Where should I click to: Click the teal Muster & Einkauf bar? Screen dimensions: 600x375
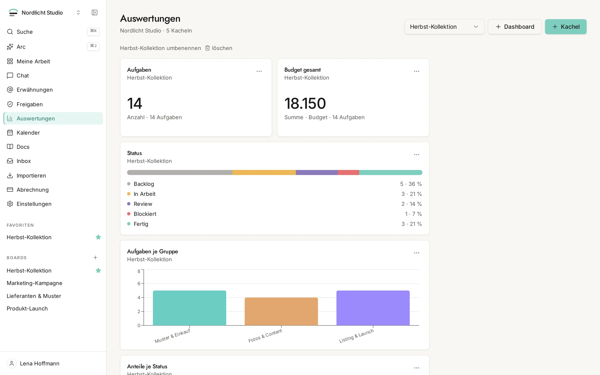point(190,308)
